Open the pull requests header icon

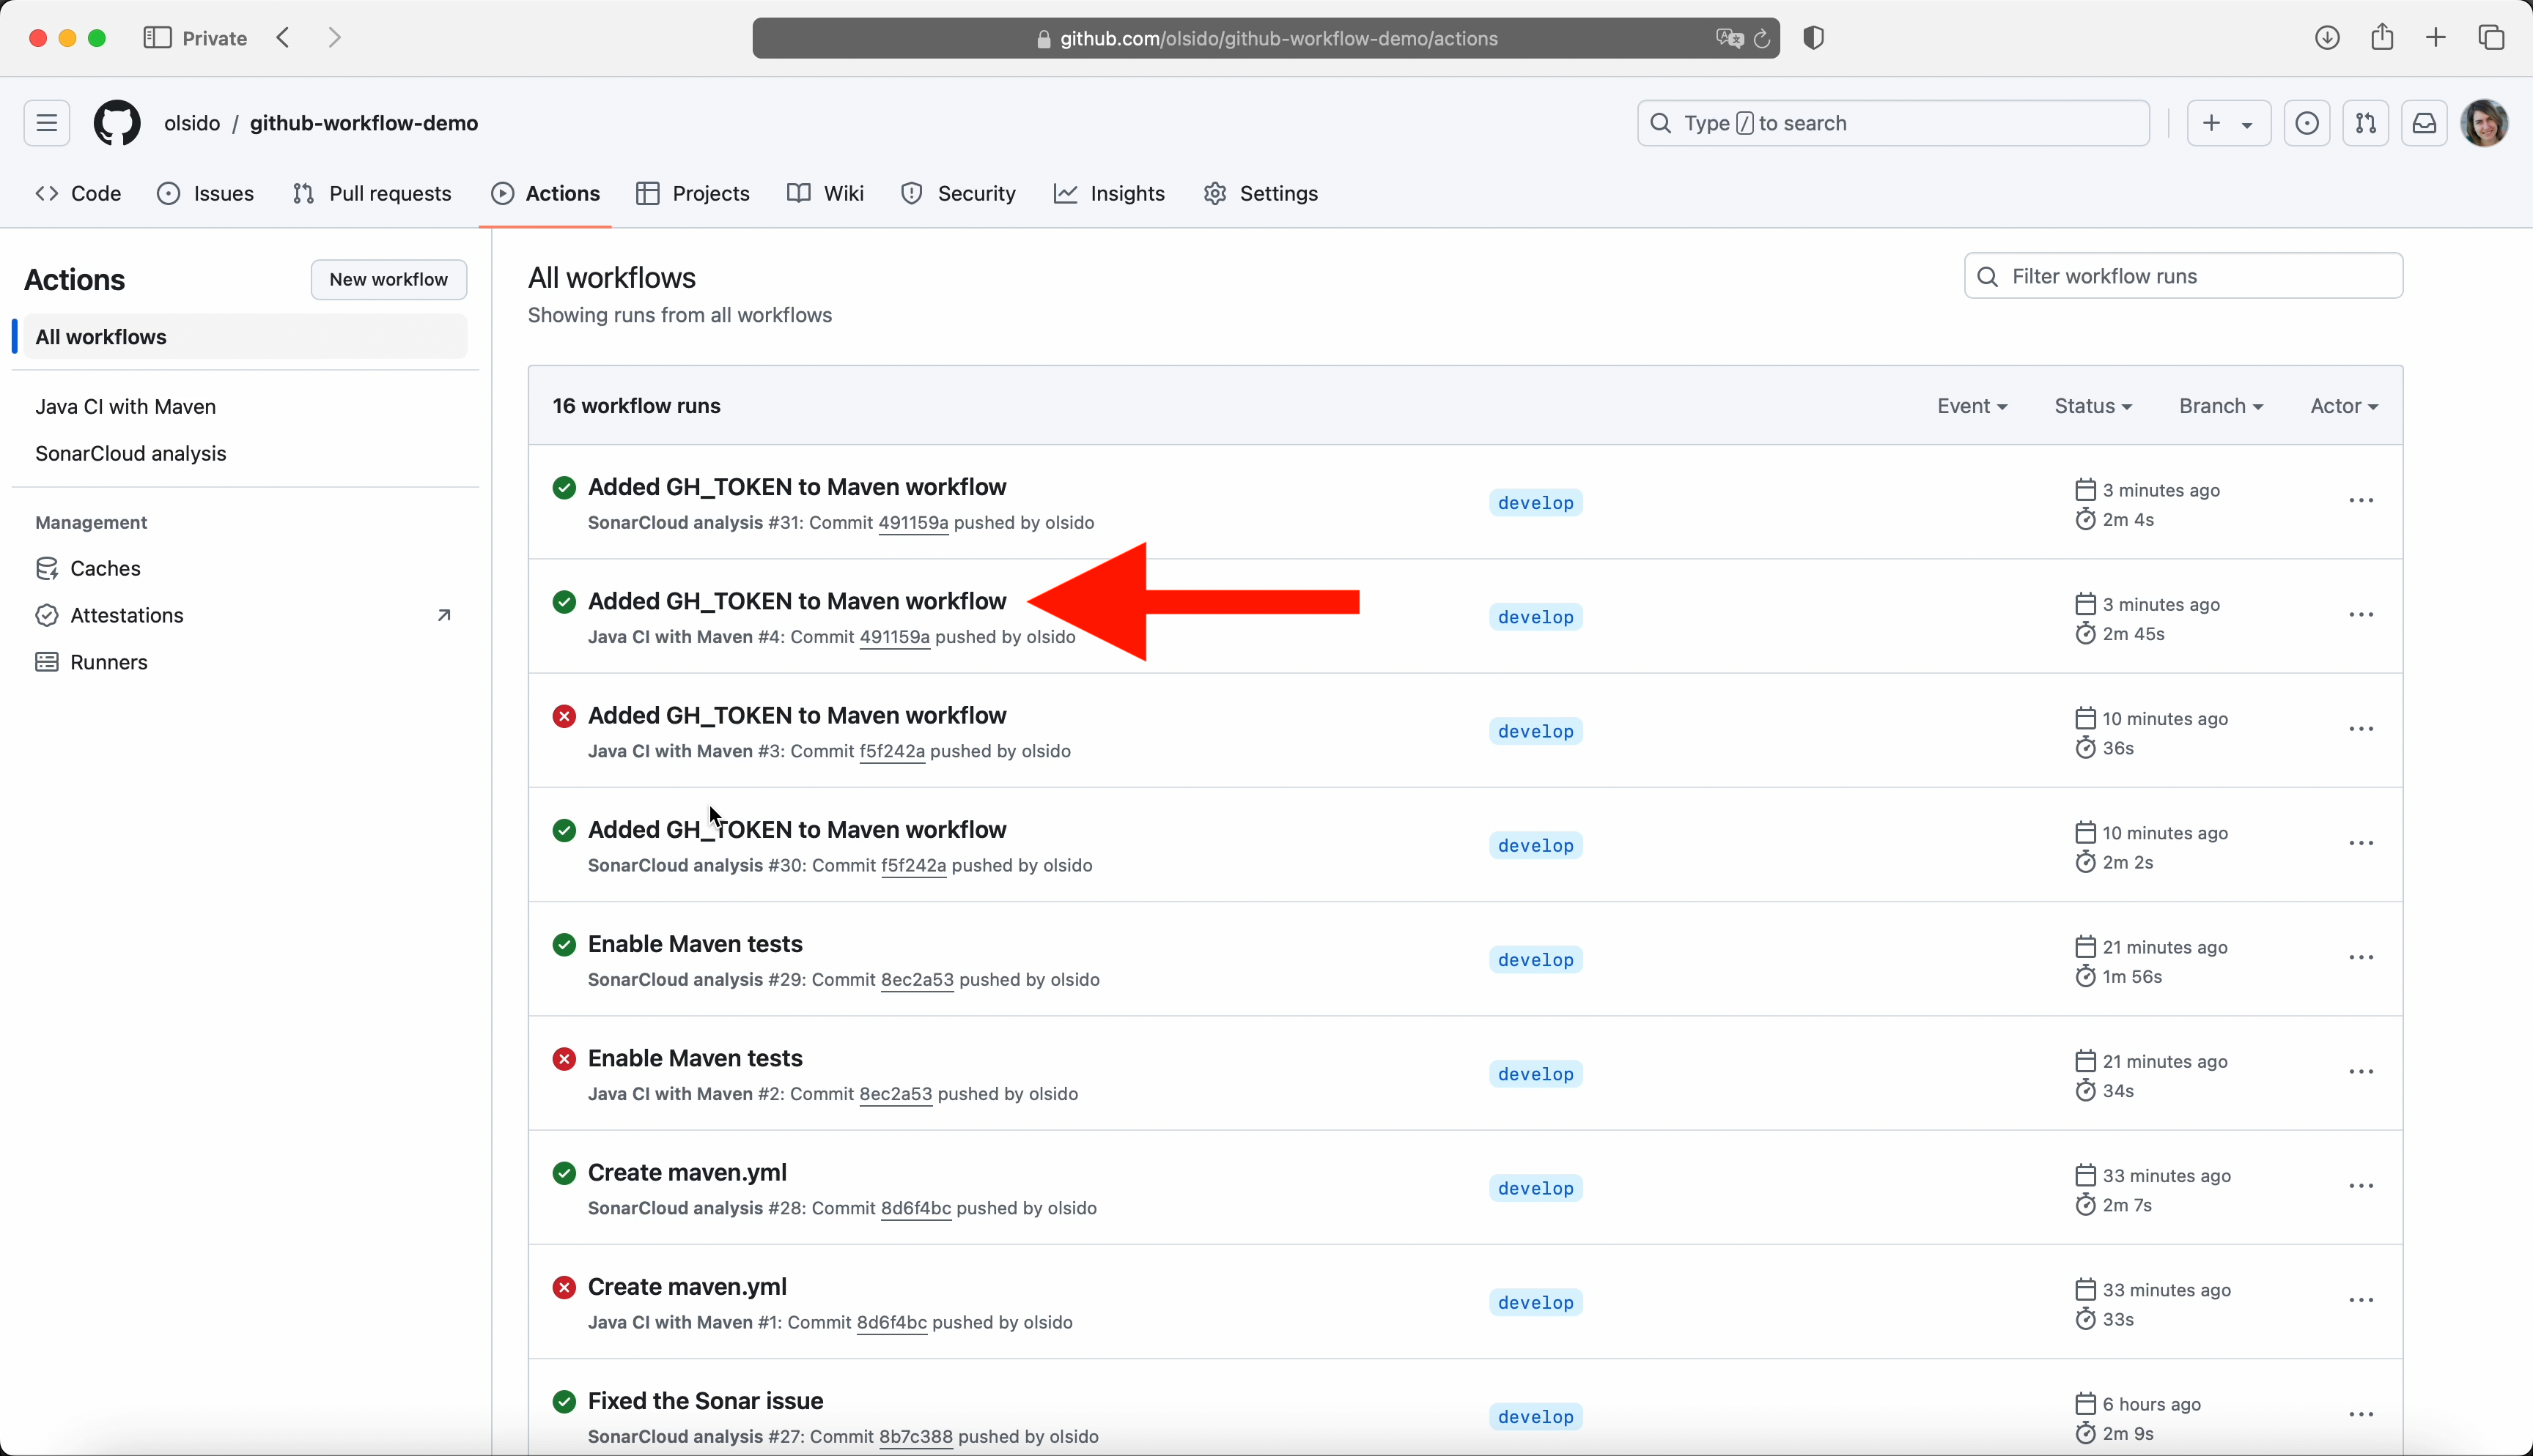click(2365, 123)
